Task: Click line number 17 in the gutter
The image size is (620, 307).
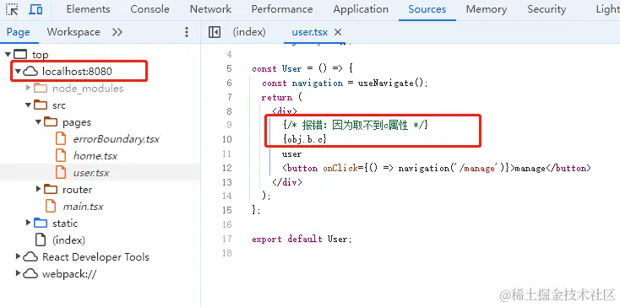Action: point(227,240)
